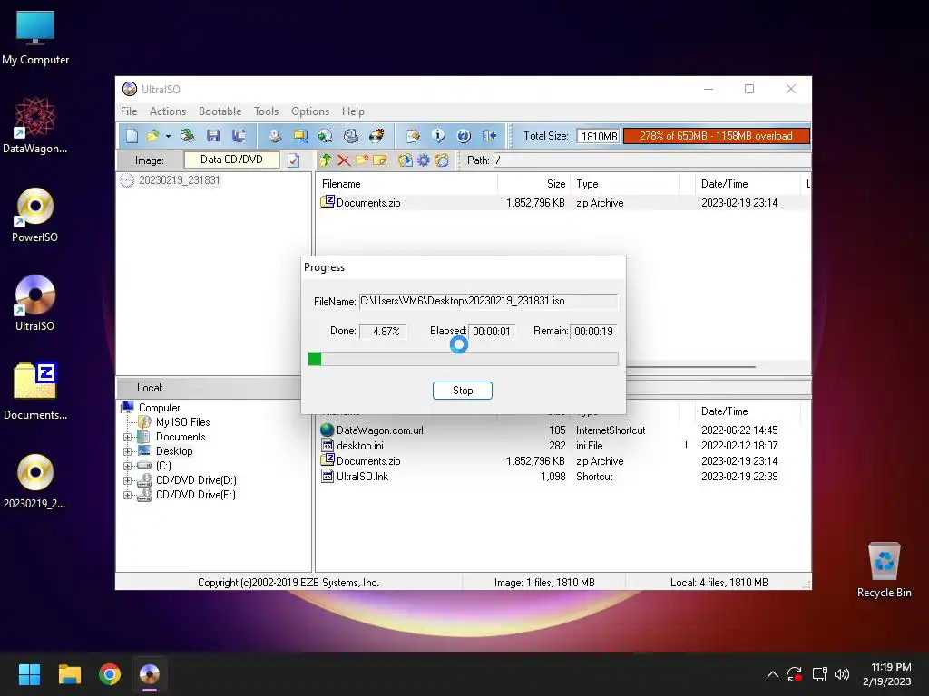Open the dropdown arrow beside Open icon
Viewport: 929px width, 696px height.
click(168, 137)
